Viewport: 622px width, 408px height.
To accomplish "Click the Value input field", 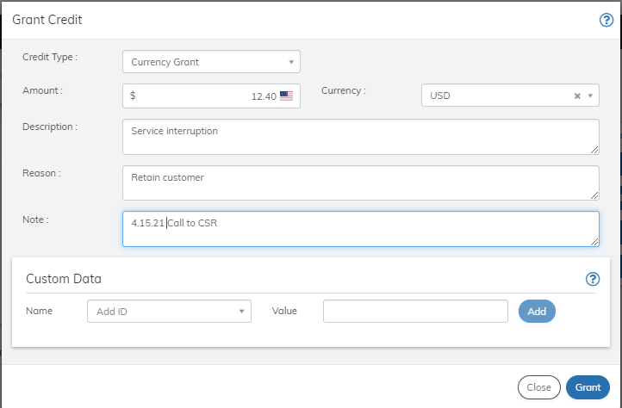I will tap(415, 312).
